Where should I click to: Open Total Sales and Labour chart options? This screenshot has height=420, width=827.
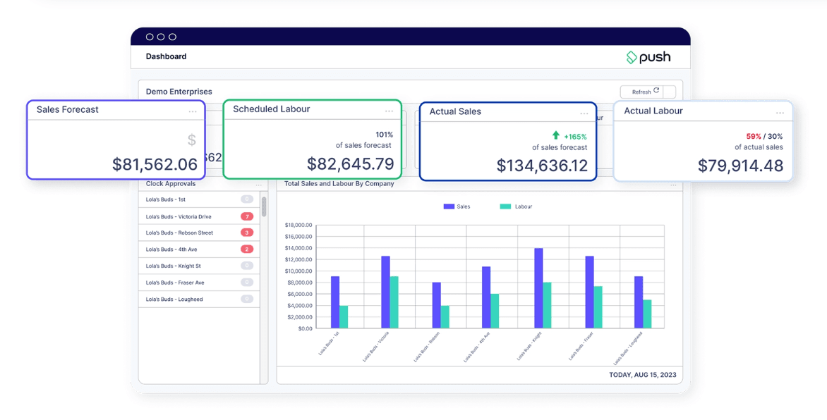point(673,185)
